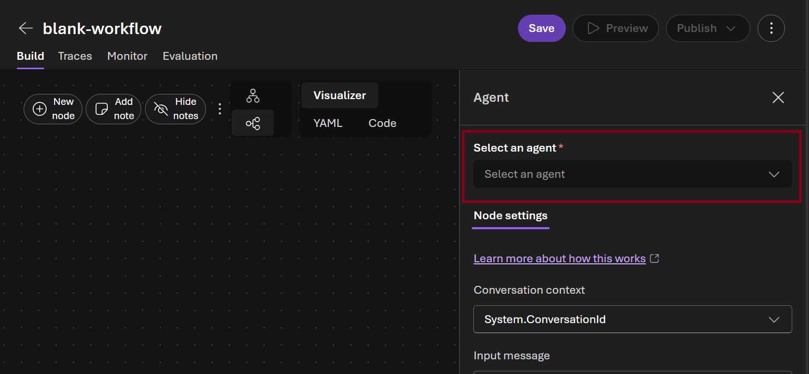Click the Agent panel heading

click(491, 98)
